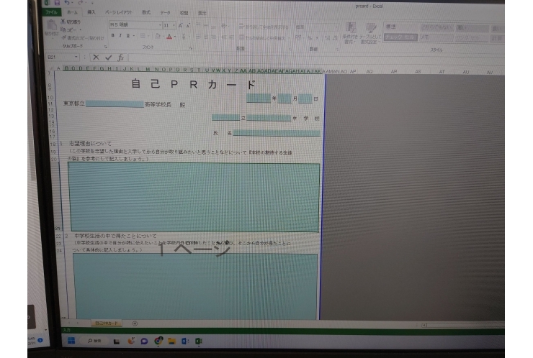Toggle Bold formatting
This screenshot has height=358, width=533.
click(x=113, y=35)
